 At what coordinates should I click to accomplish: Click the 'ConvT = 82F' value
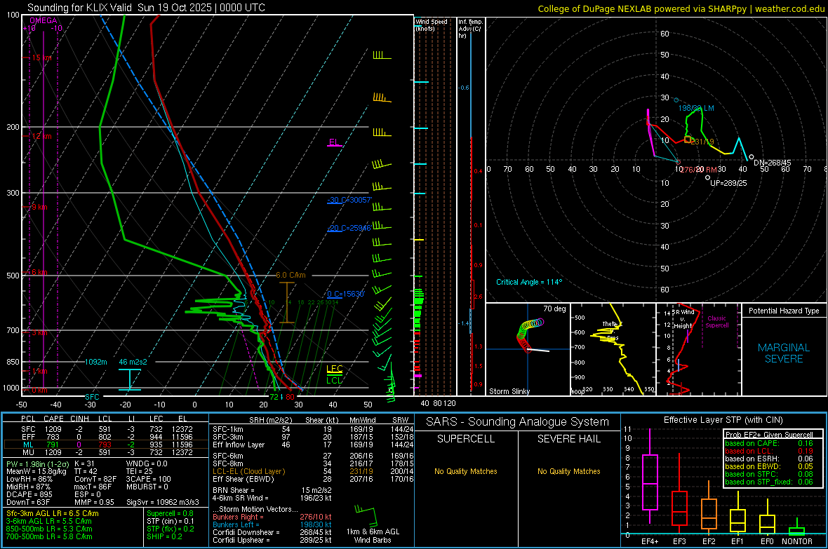[x=95, y=480]
